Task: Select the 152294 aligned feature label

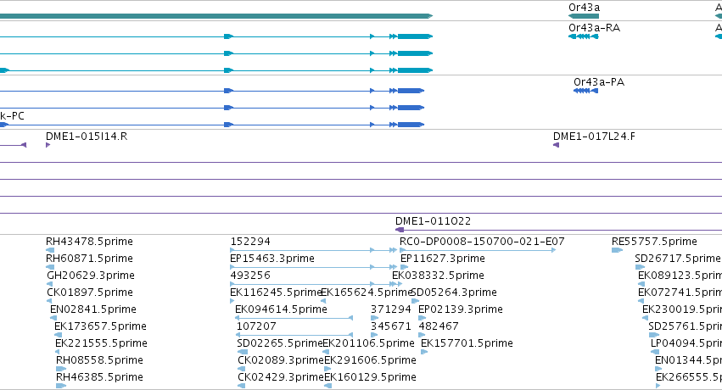Action: (x=250, y=242)
